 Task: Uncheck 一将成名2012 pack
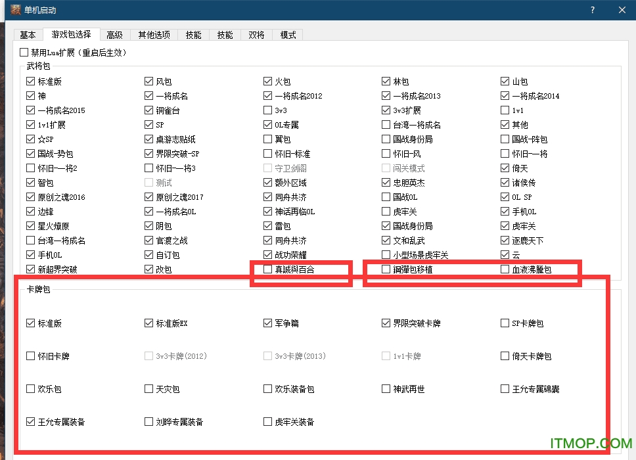pos(267,96)
